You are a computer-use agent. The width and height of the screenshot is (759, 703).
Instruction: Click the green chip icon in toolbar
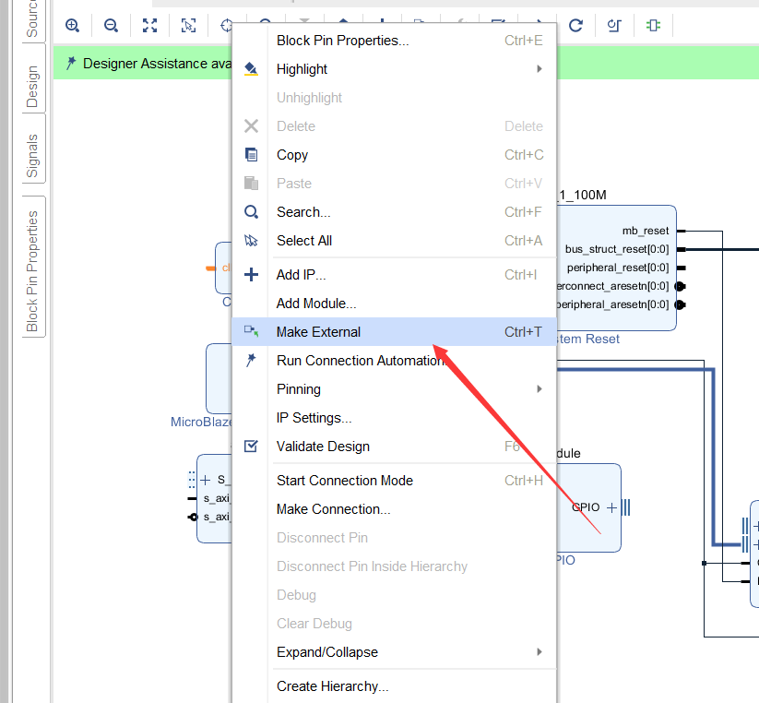pos(653,25)
